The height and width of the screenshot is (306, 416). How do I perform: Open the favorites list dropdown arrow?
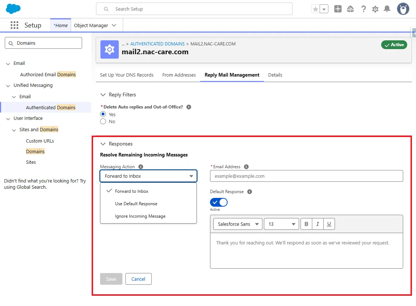[324, 9]
